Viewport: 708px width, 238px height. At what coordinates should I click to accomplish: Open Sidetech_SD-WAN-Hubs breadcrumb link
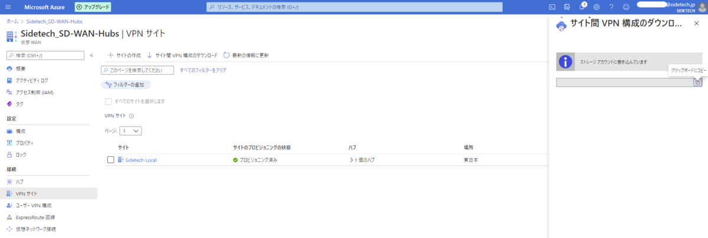(54, 21)
